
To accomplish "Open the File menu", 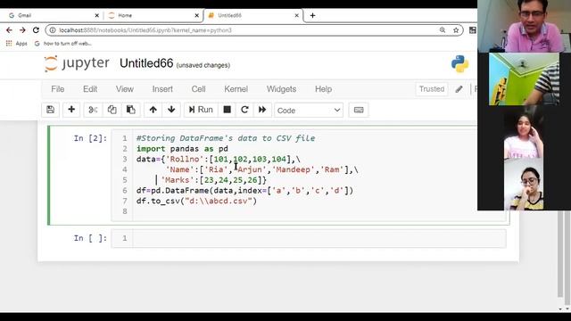I will pos(57,89).
